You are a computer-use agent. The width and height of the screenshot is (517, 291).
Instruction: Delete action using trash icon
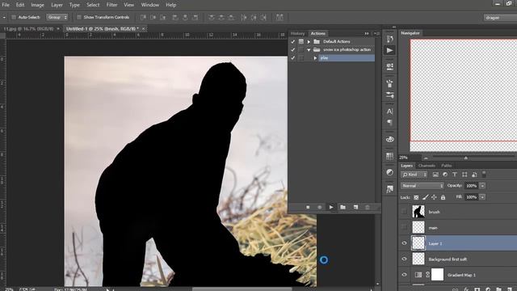368,207
